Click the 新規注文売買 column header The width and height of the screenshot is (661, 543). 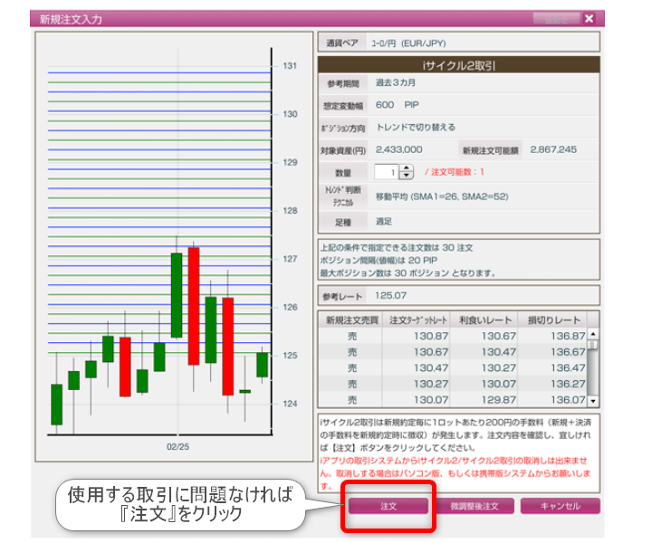[350, 319]
